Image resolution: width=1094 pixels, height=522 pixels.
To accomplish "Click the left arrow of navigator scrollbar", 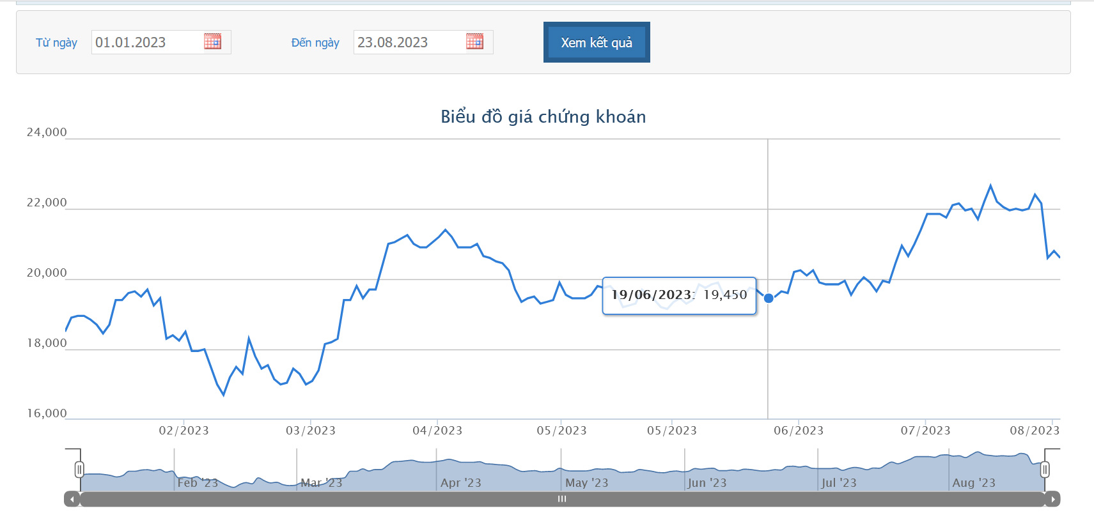I will click(72, 499).
